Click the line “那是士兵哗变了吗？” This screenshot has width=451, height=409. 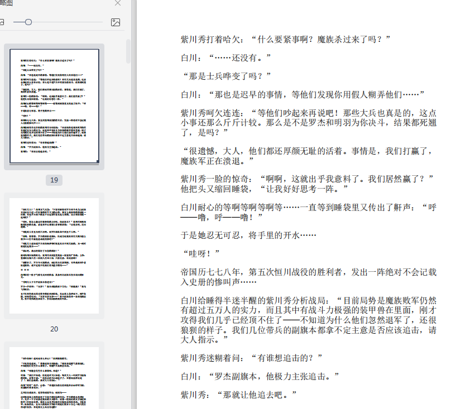point(227,76)
